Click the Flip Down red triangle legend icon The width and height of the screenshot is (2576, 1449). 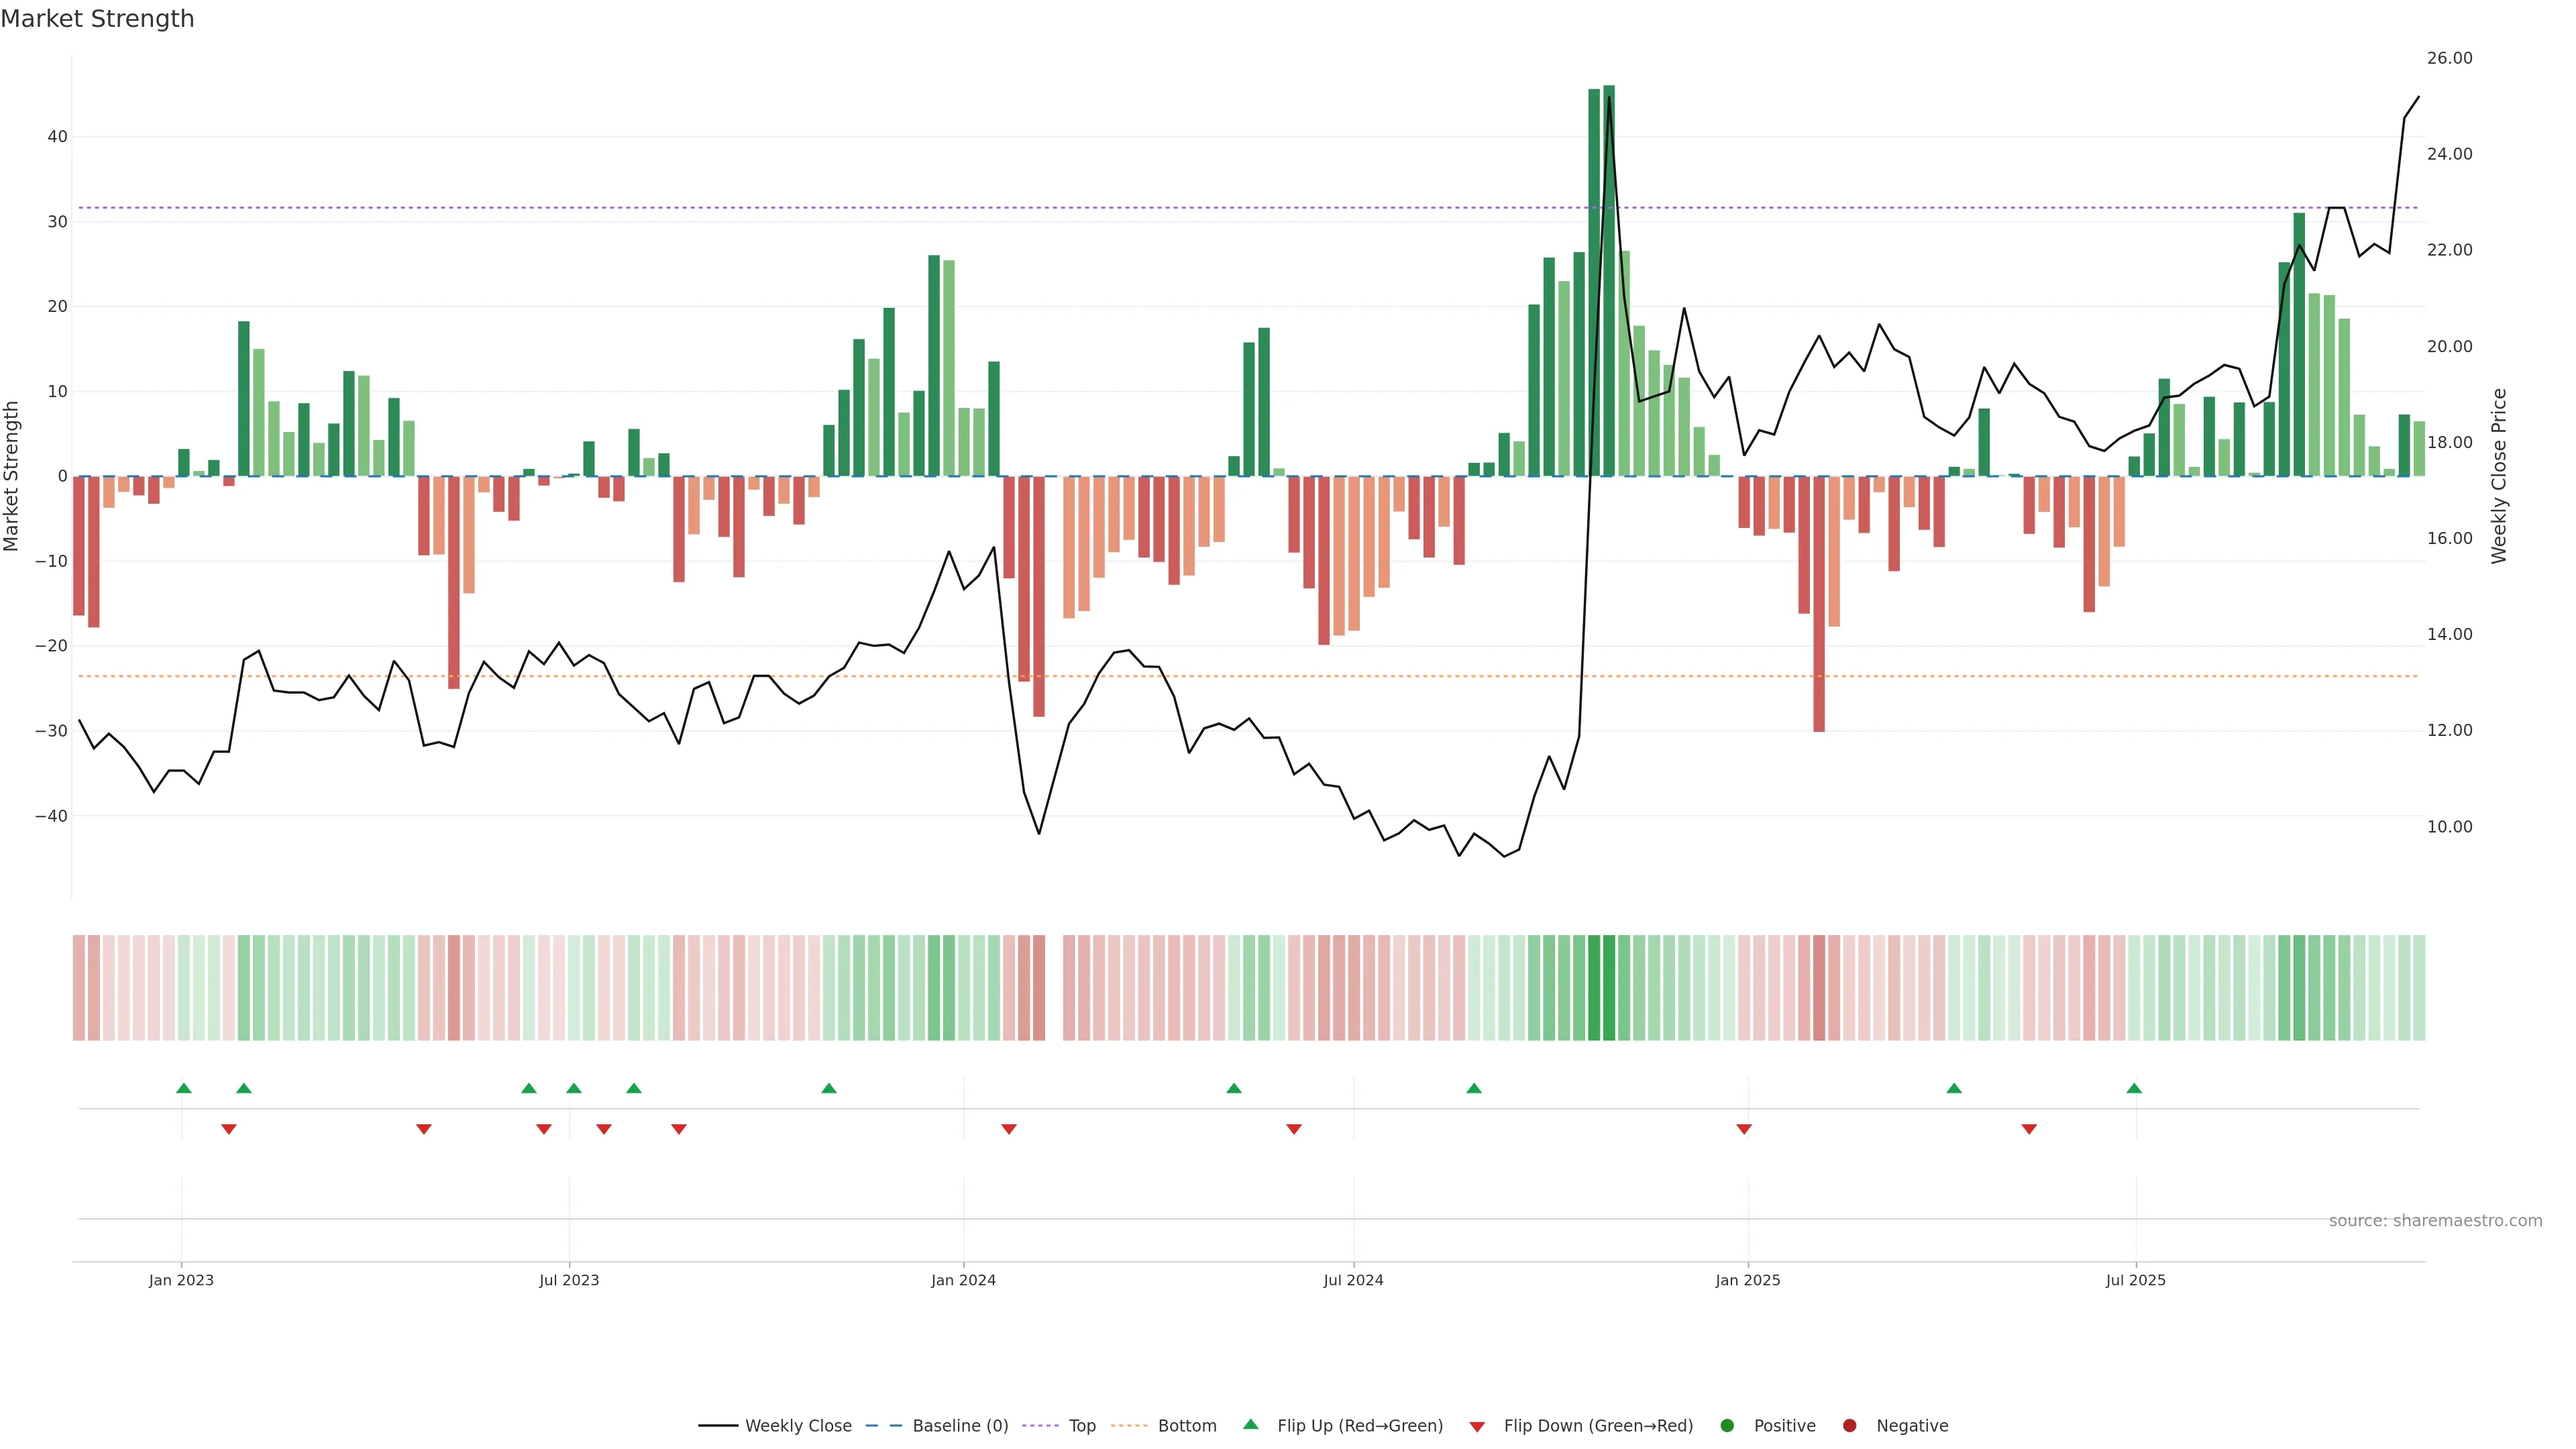pyautogui.click(x=1477, y=1427)
